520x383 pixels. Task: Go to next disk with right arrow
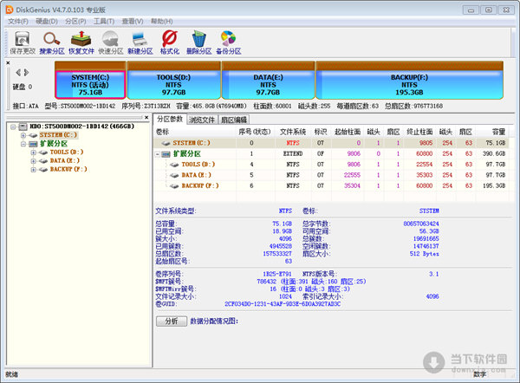coord(26,72)
